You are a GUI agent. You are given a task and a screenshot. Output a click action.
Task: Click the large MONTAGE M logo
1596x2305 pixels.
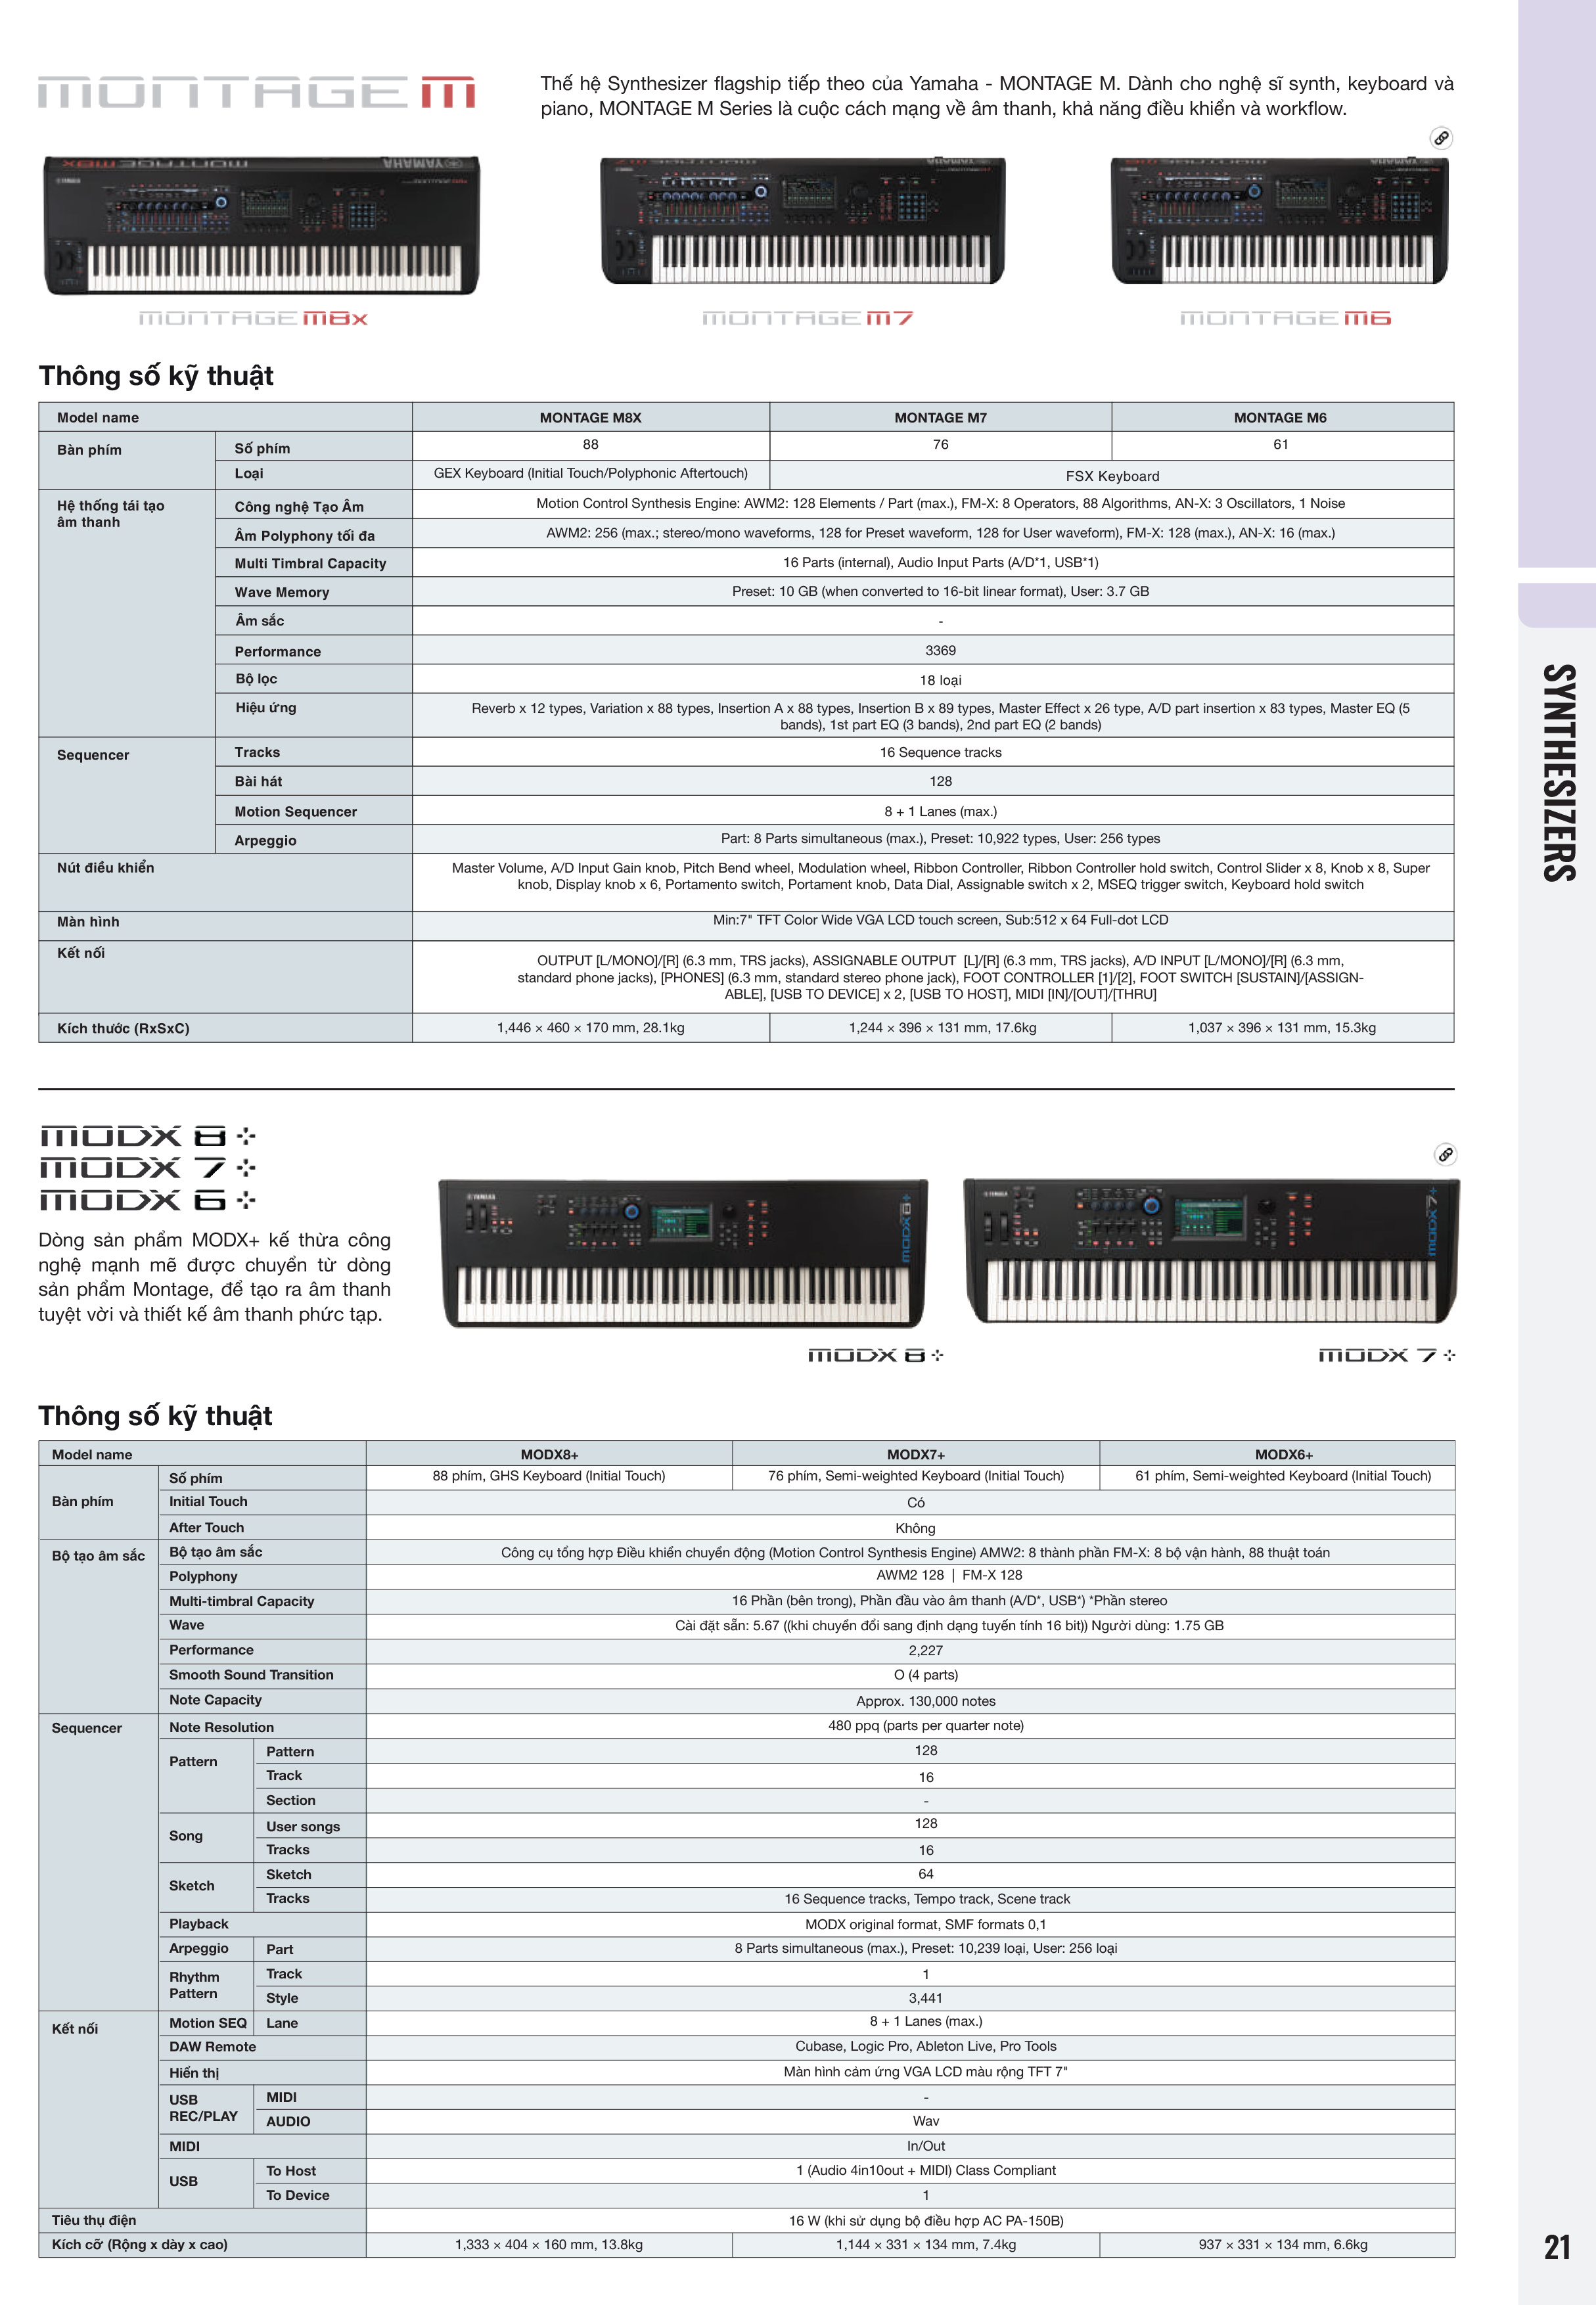tap(257, 92)
